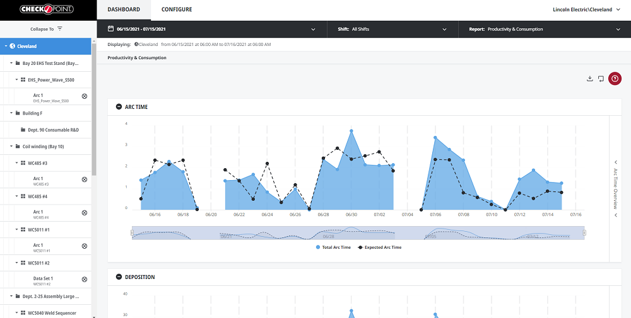Image resolution: width=631 pixels, height=318 pixels.
Task: Toggle Expected Arc Time legend series
Action: coord(380,247)
